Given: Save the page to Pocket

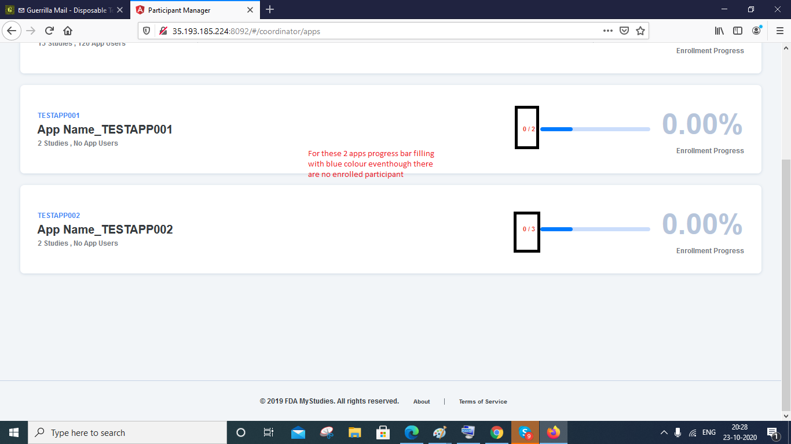Looking at the screenshot, I should click(x=624, y=31).
